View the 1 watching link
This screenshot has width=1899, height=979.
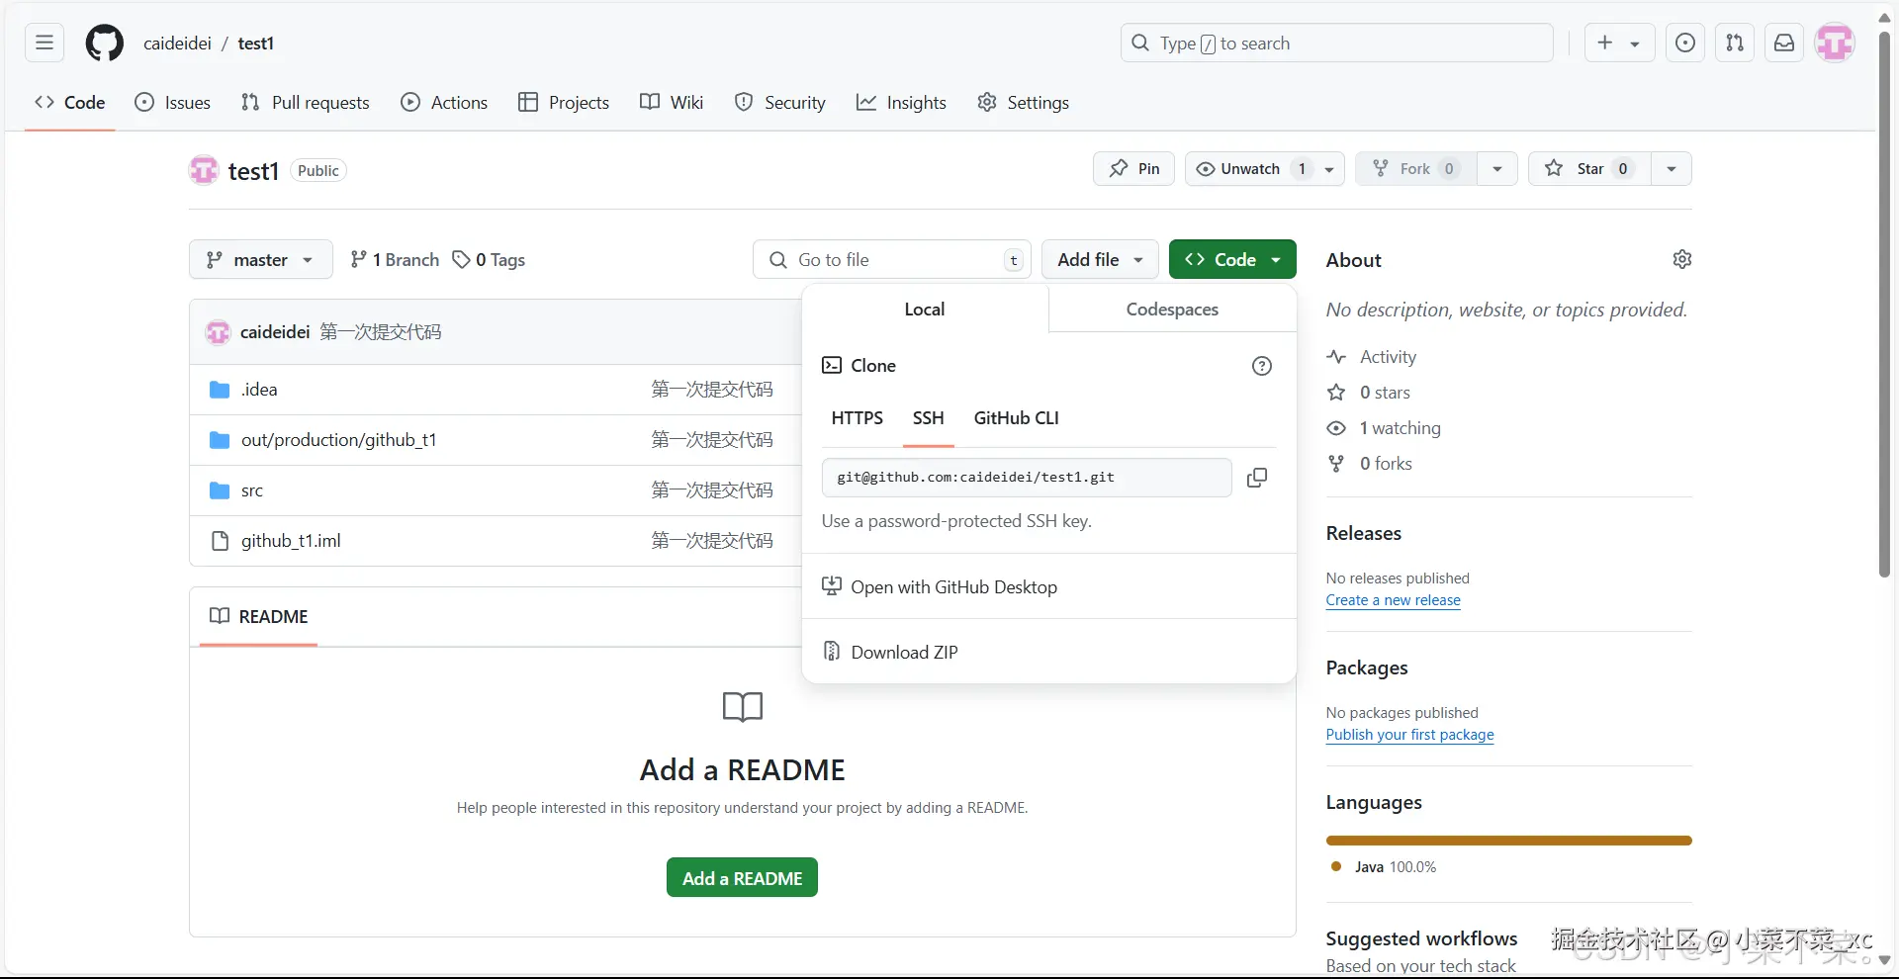[x=1384, y=428]
